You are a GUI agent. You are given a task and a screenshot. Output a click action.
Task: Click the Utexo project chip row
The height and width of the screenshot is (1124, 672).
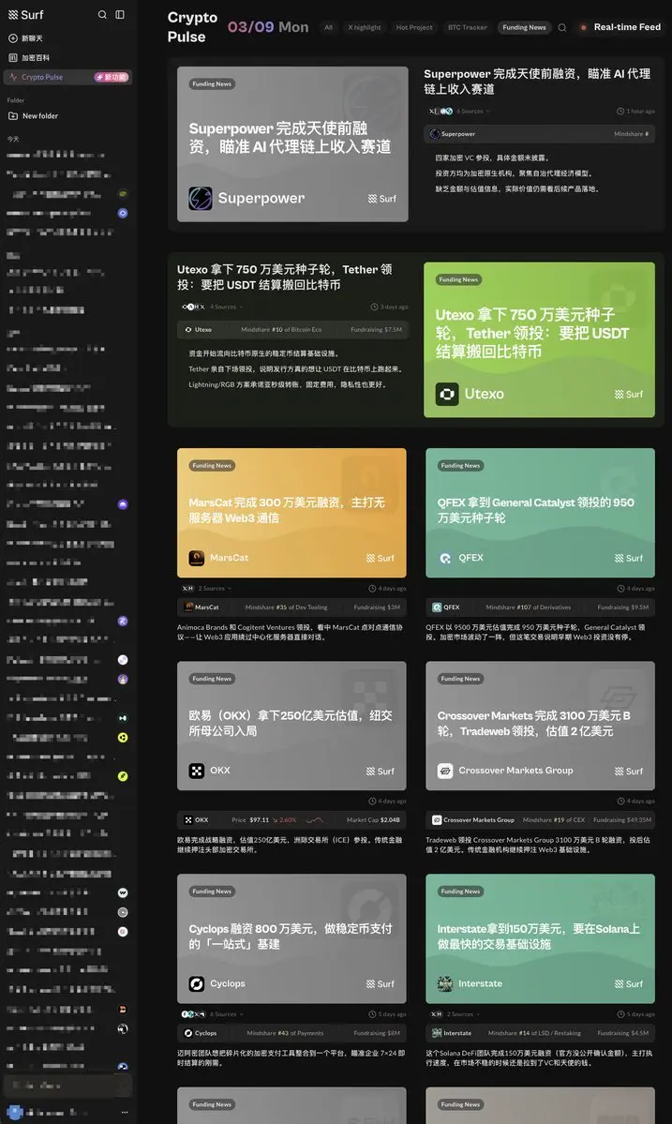[x=292, y=330]
